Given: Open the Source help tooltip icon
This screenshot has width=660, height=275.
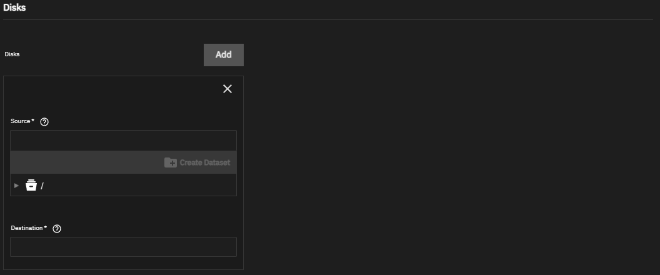Looking at the screenshot, I should click(x=44, y=122).
